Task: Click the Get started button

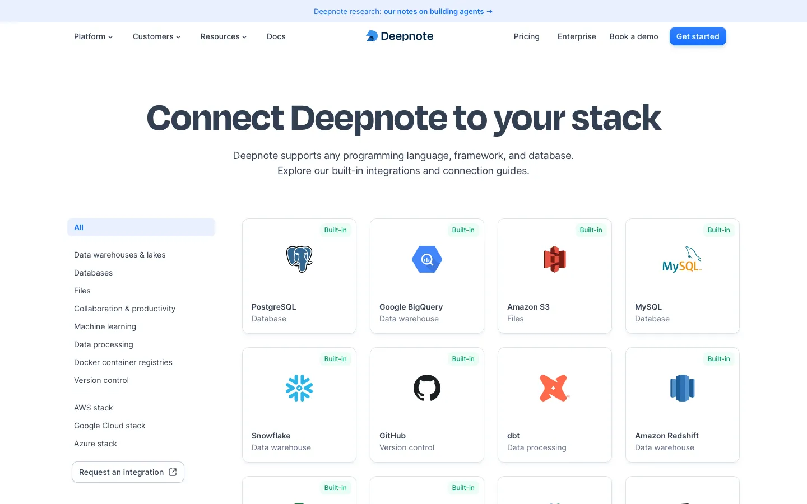Action: click(698, 36)
